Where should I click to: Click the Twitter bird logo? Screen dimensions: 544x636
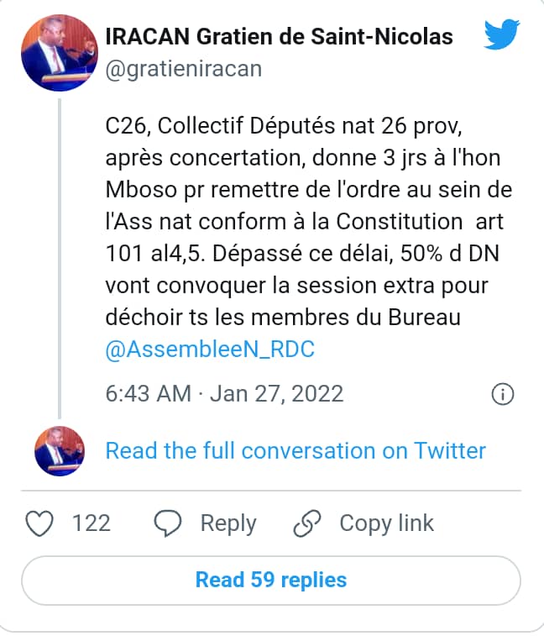click(504, 37)
